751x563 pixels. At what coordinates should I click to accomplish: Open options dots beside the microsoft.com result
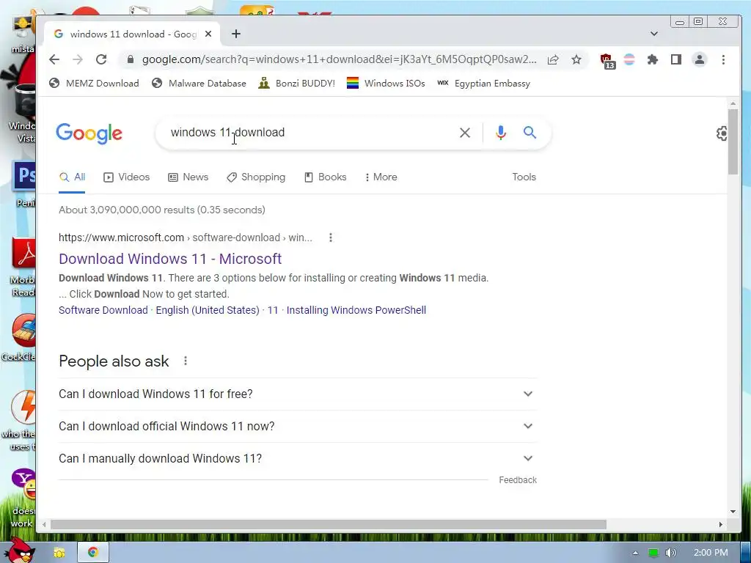(331, 238)
